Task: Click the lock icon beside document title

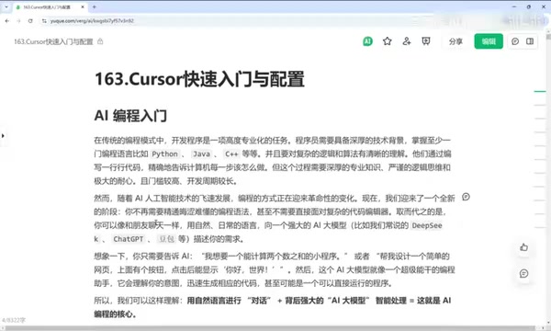Action: click(x=100, y=41)
